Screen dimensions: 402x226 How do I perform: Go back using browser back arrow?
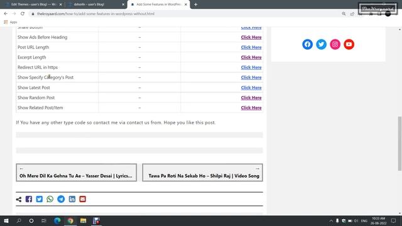click(6, 14)
